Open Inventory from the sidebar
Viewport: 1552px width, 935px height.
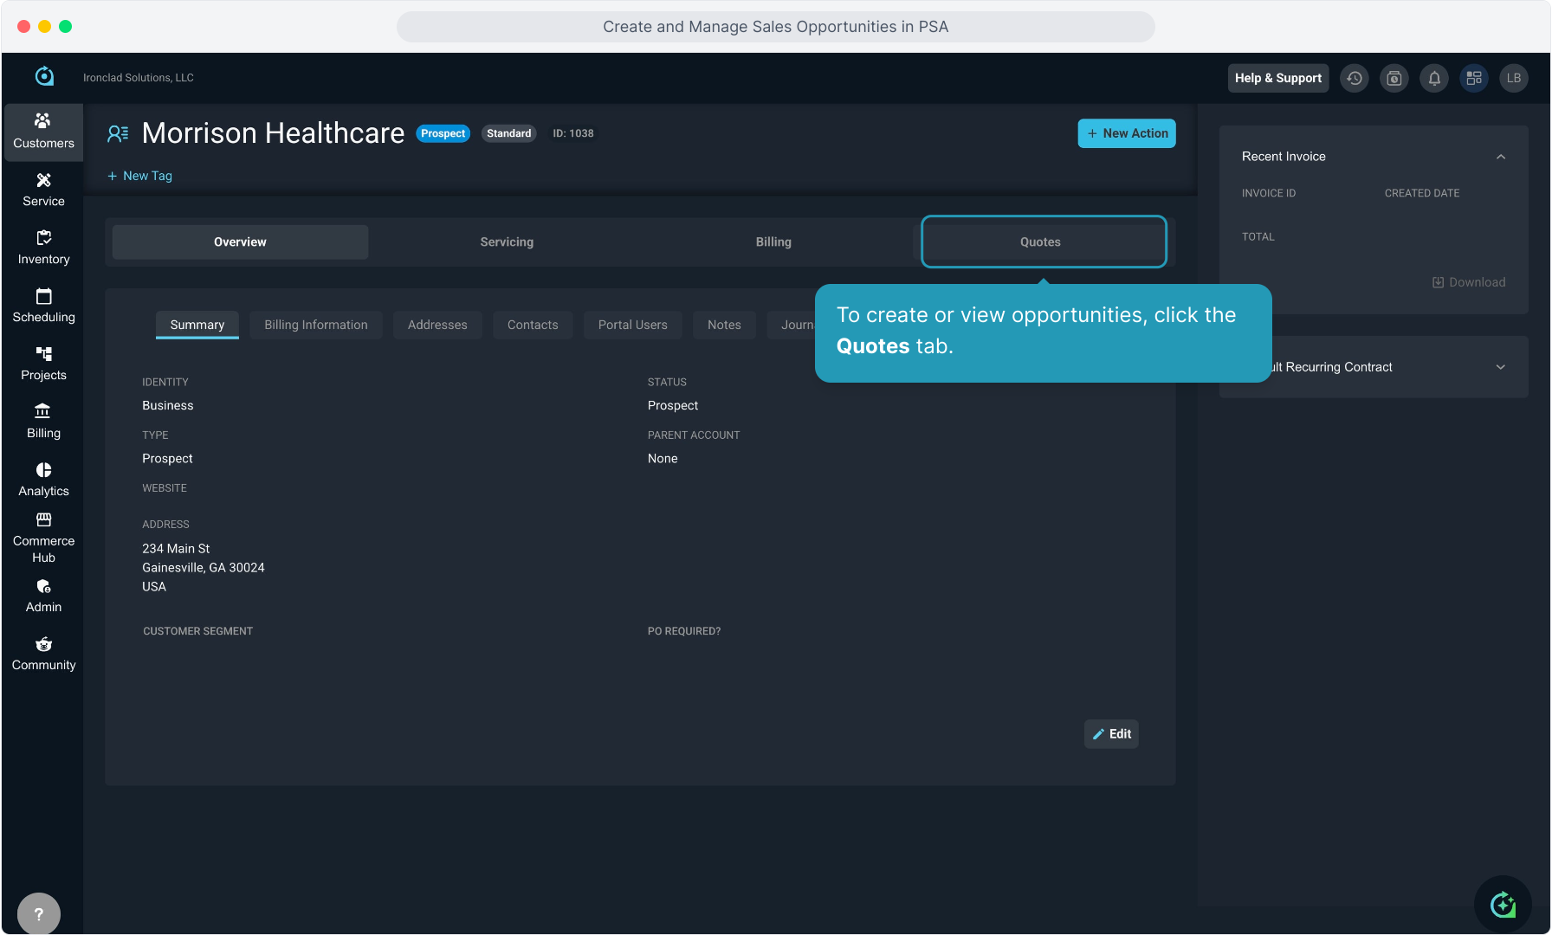(43, 248)
